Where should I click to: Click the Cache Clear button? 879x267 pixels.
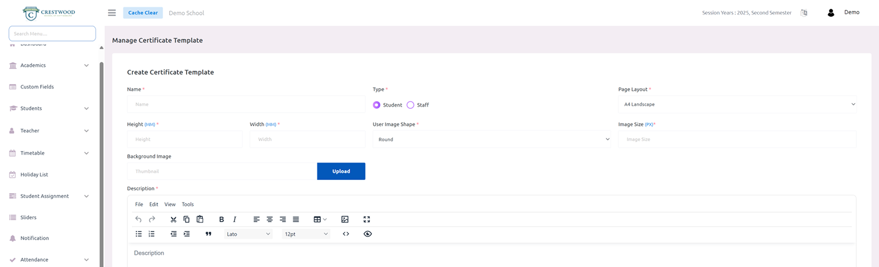[x=143, y=13]
